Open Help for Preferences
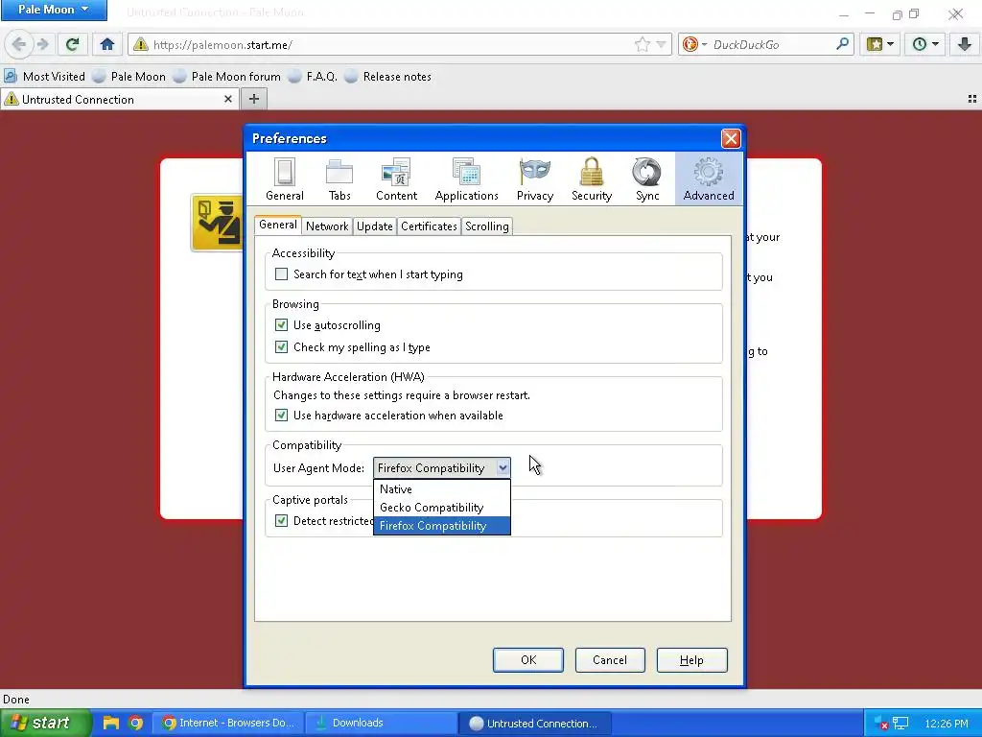This screenshot has width=982, height=737. pyautogui.click(x=692, y=660)
